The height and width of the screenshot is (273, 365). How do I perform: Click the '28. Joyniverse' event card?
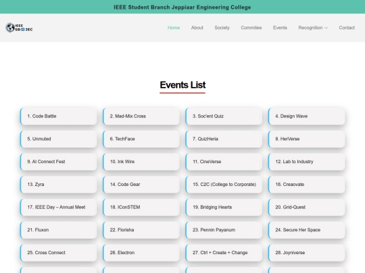tap(306, 253)
